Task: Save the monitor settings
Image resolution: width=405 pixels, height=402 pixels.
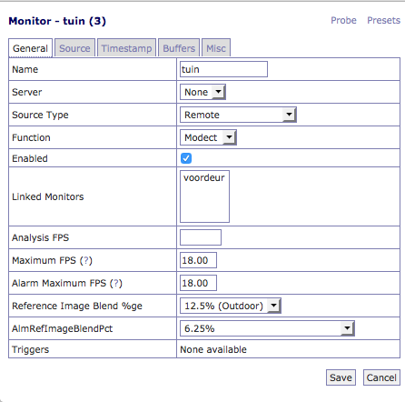Action: [x=341, y=377]
